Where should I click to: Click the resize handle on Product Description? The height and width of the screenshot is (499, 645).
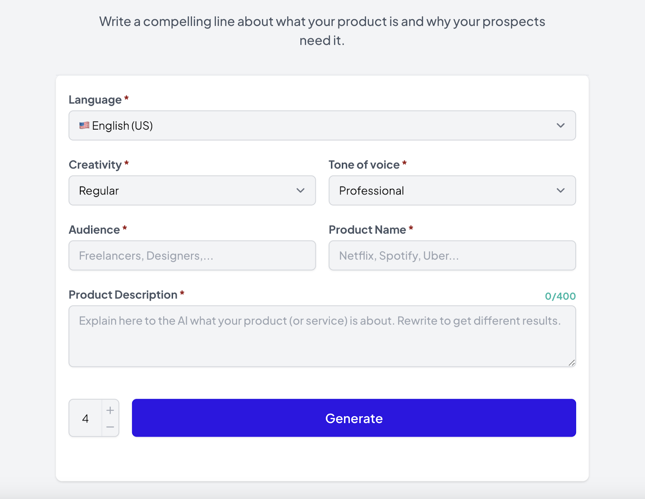click(572, 363)
